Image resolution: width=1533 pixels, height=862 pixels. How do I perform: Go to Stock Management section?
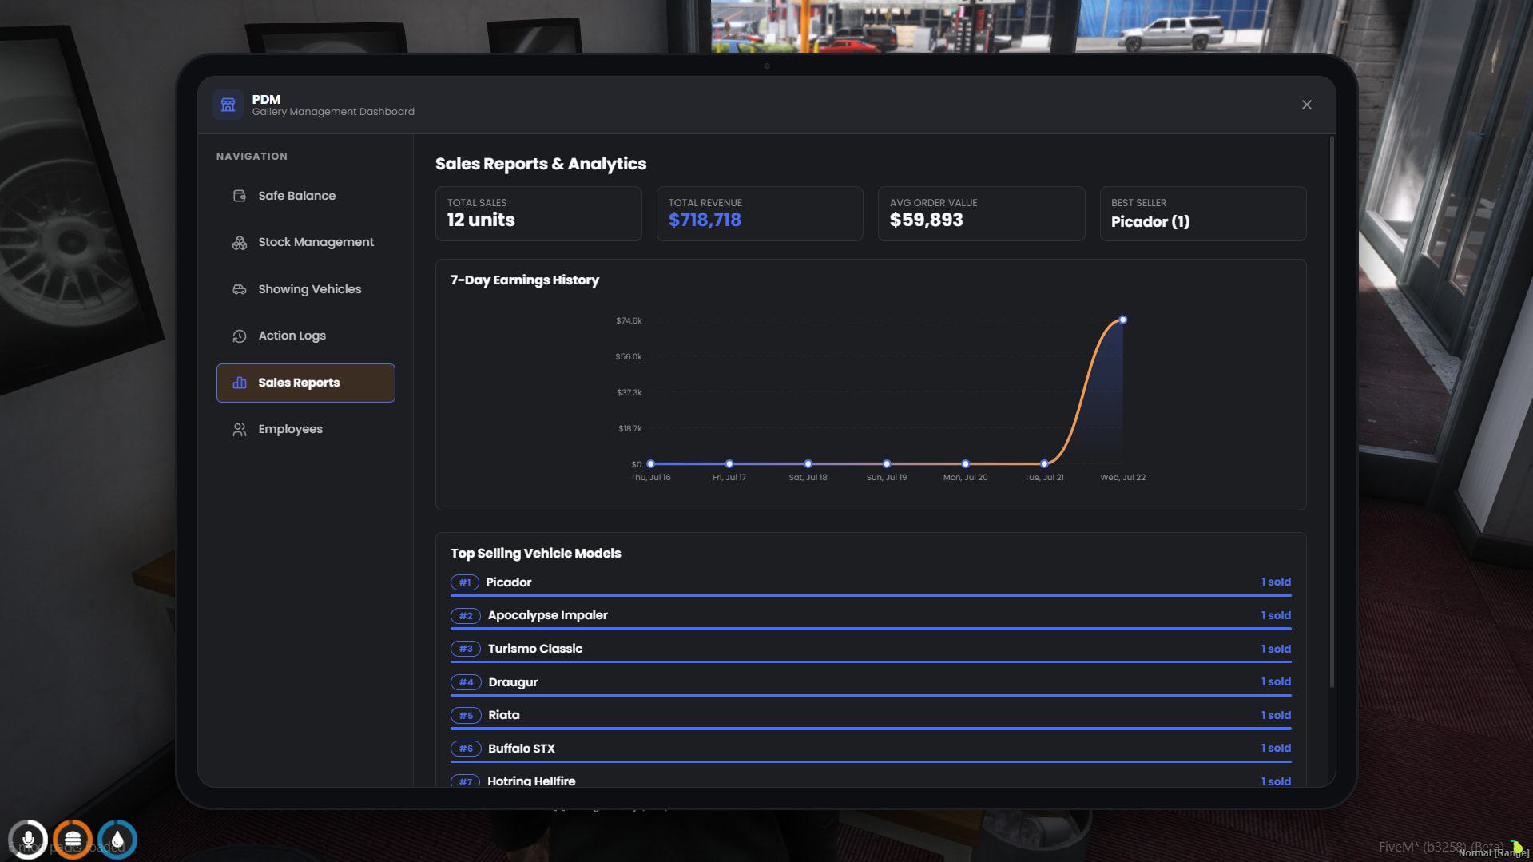point(305,242)
